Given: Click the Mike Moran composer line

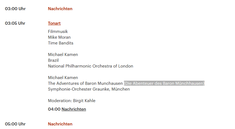Looking at the screenshot, I should click(59, 37).
